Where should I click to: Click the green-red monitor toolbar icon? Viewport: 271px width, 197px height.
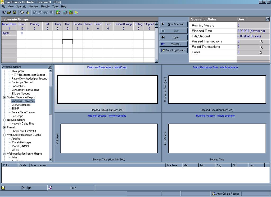tap(71, 12)
